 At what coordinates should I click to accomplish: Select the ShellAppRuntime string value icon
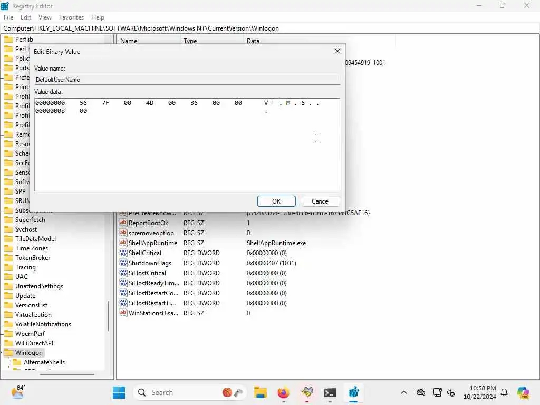coord(123,243)
